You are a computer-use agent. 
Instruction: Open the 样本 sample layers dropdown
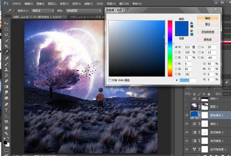[x=83, y=11]
